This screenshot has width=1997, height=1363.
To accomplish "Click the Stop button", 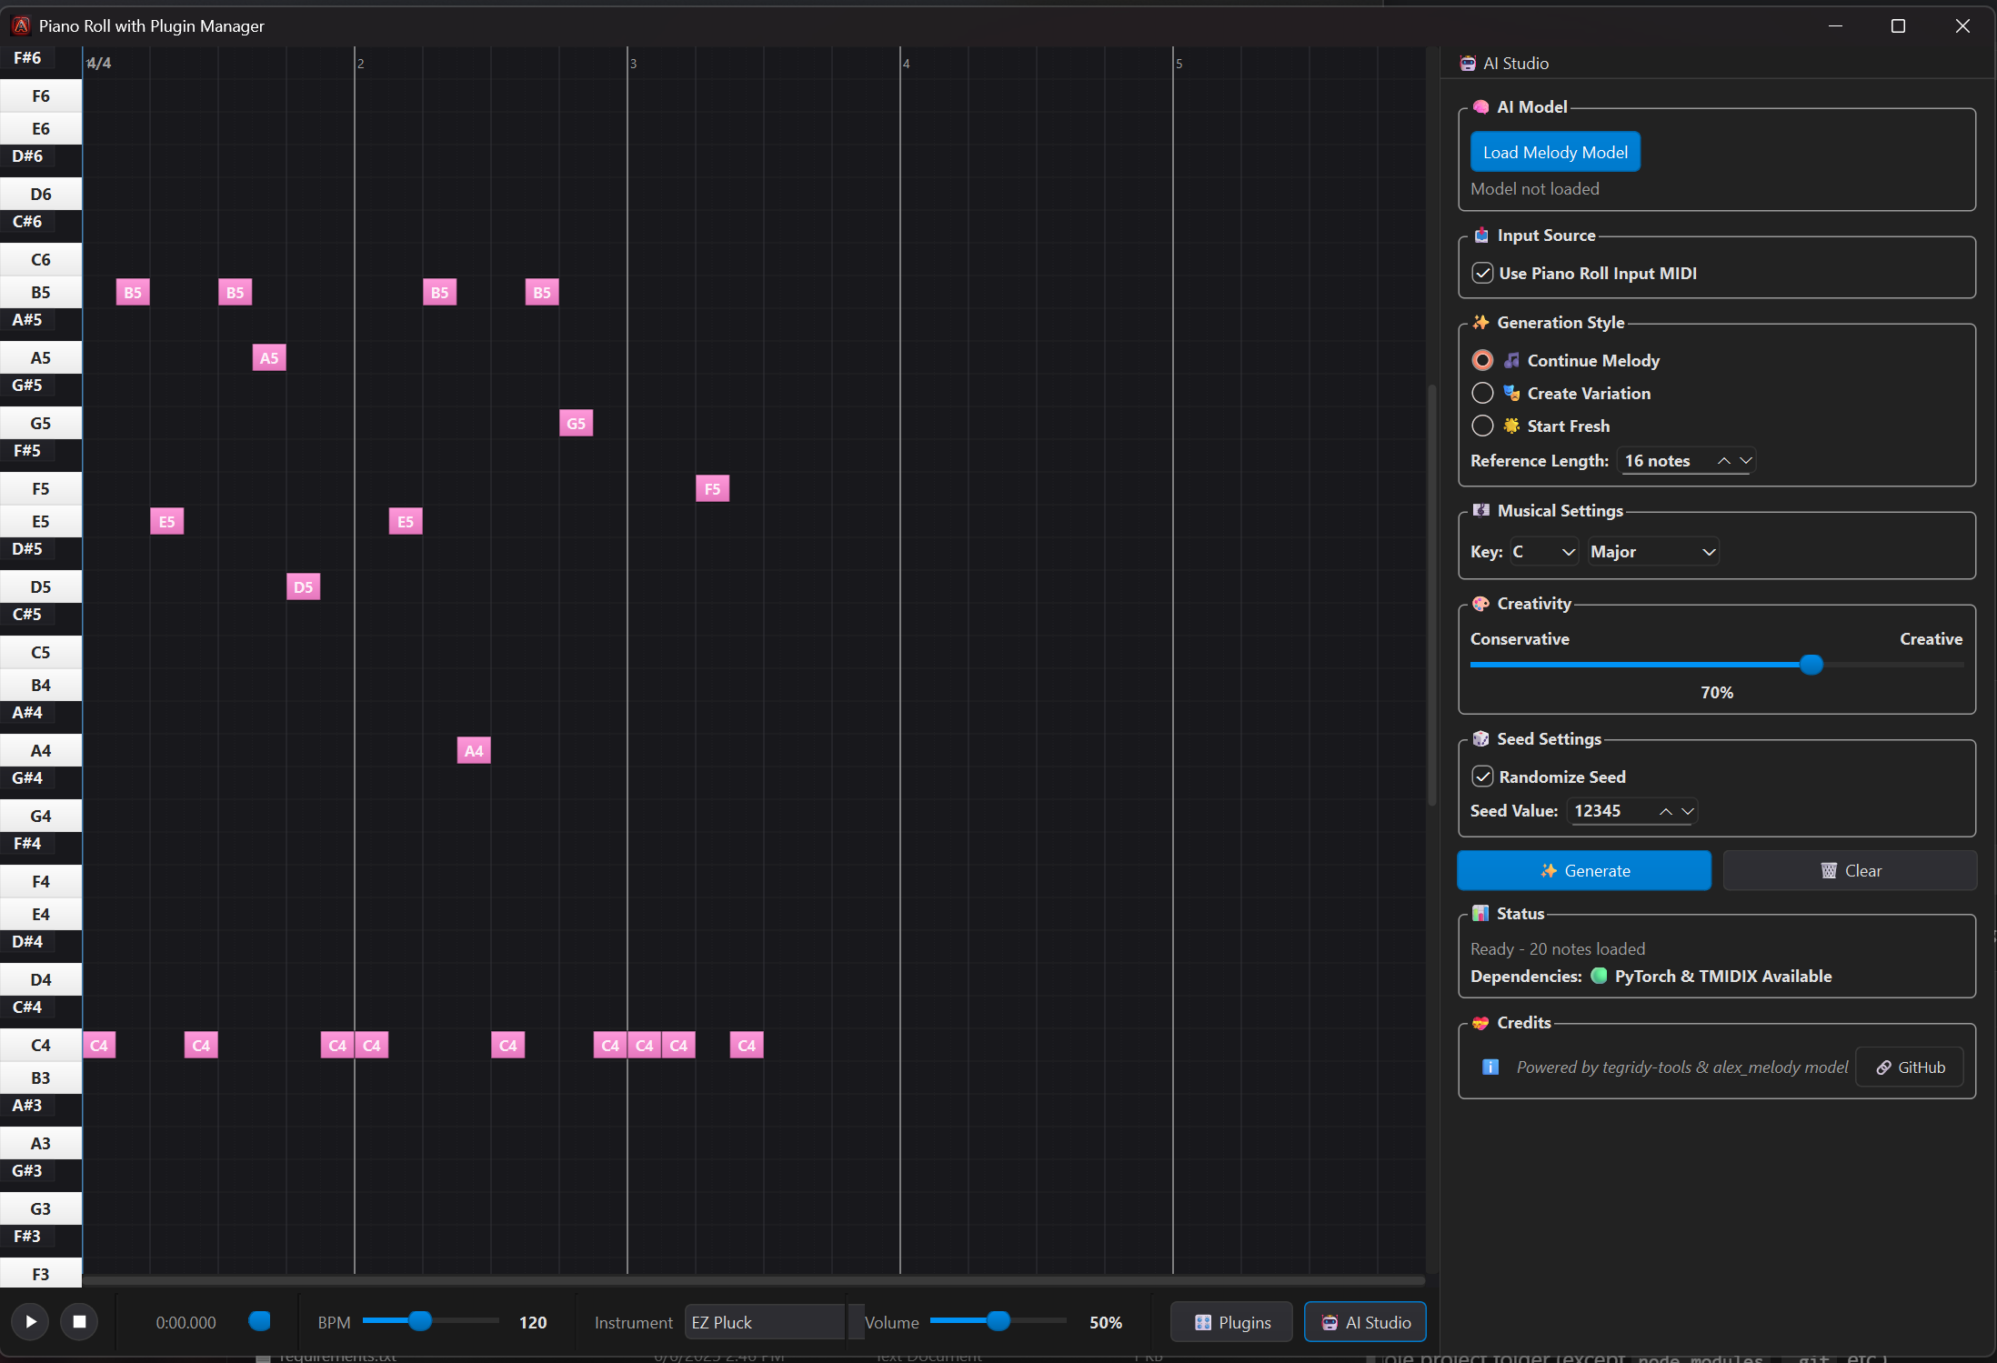I will (79, 1321).
